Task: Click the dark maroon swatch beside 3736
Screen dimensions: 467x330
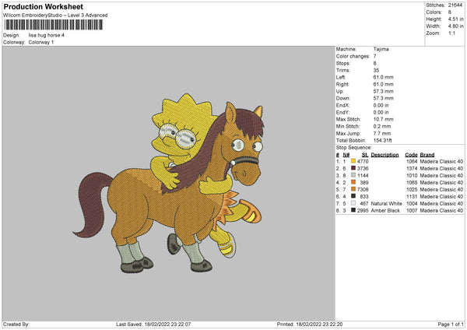Action: coord(353,168)
